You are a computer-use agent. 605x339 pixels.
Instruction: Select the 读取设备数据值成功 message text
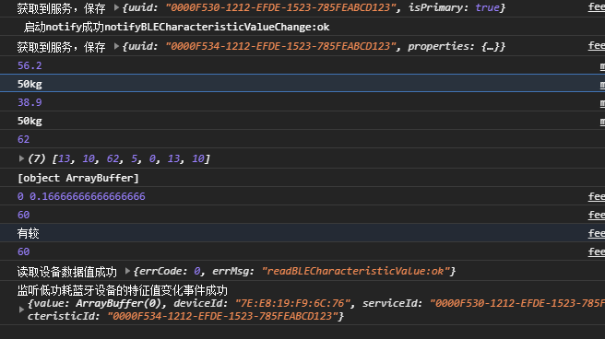(66, 272)
